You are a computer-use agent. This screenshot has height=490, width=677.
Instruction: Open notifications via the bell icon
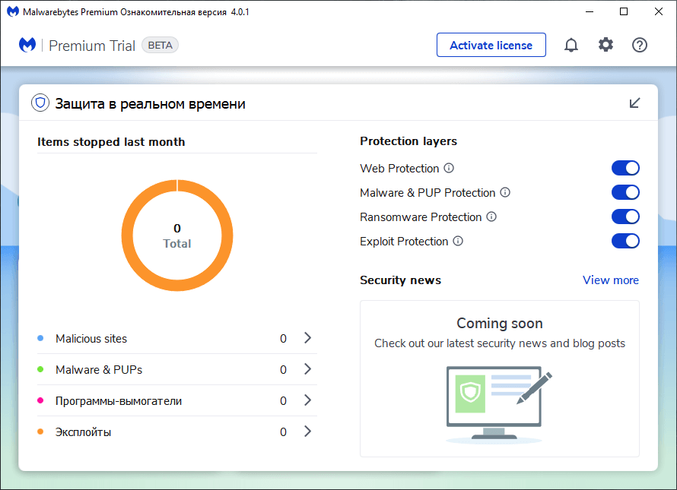click(x=571, y=45)
